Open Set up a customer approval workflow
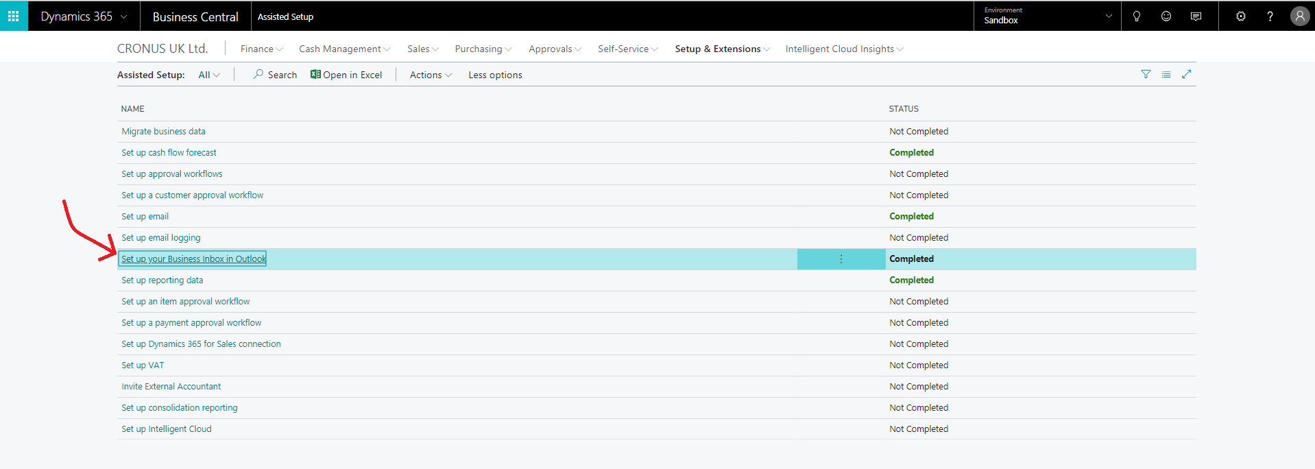Viewport: 1315px width, 469px height. tap(193, 195)
